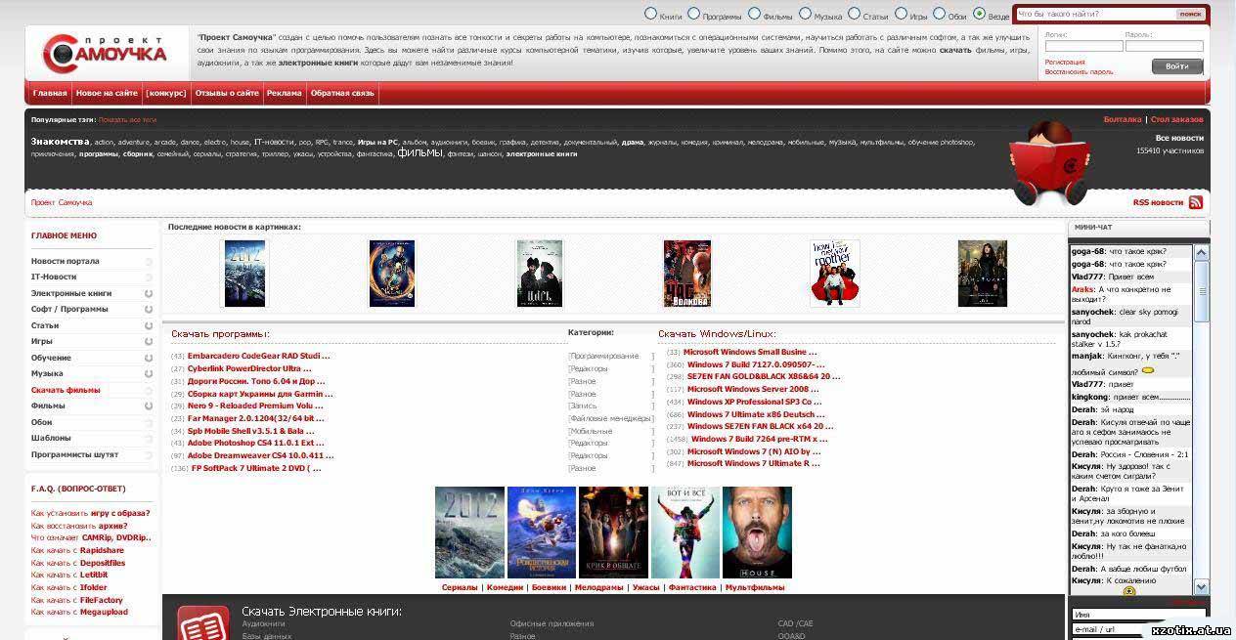Open the House M.D. poster image
1236x640 pixels.
(x=757, y=533)
